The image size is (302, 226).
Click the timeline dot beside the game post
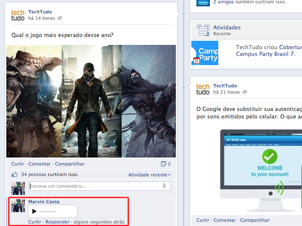tap(183, 13)
